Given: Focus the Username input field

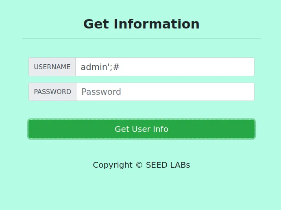Looking at the screenshot, I should click(165, 67).
